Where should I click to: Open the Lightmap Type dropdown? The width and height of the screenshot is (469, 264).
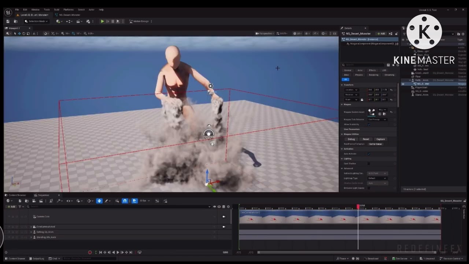(377, 178)
